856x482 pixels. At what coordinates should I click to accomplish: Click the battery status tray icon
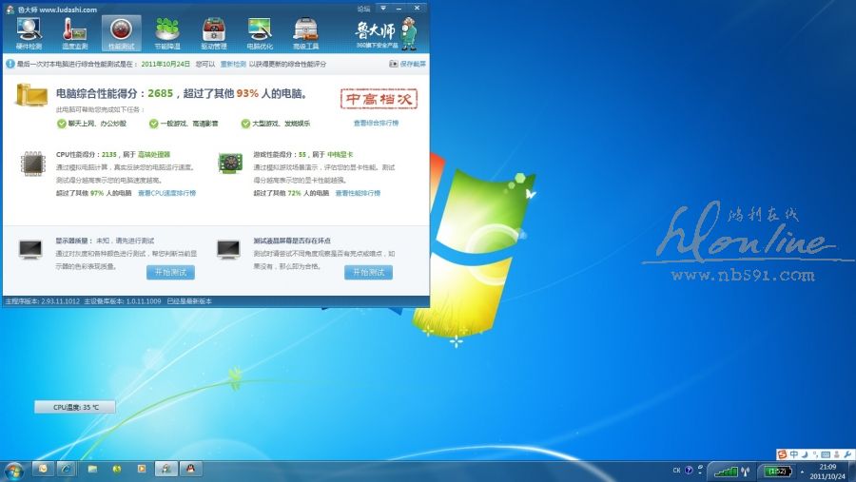pos(777,472)
